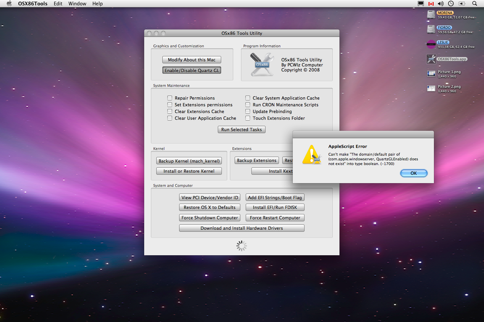This screenshot has width=484, height=322.
Task: Click Backup Extensions button
Action: click(257, 160)
